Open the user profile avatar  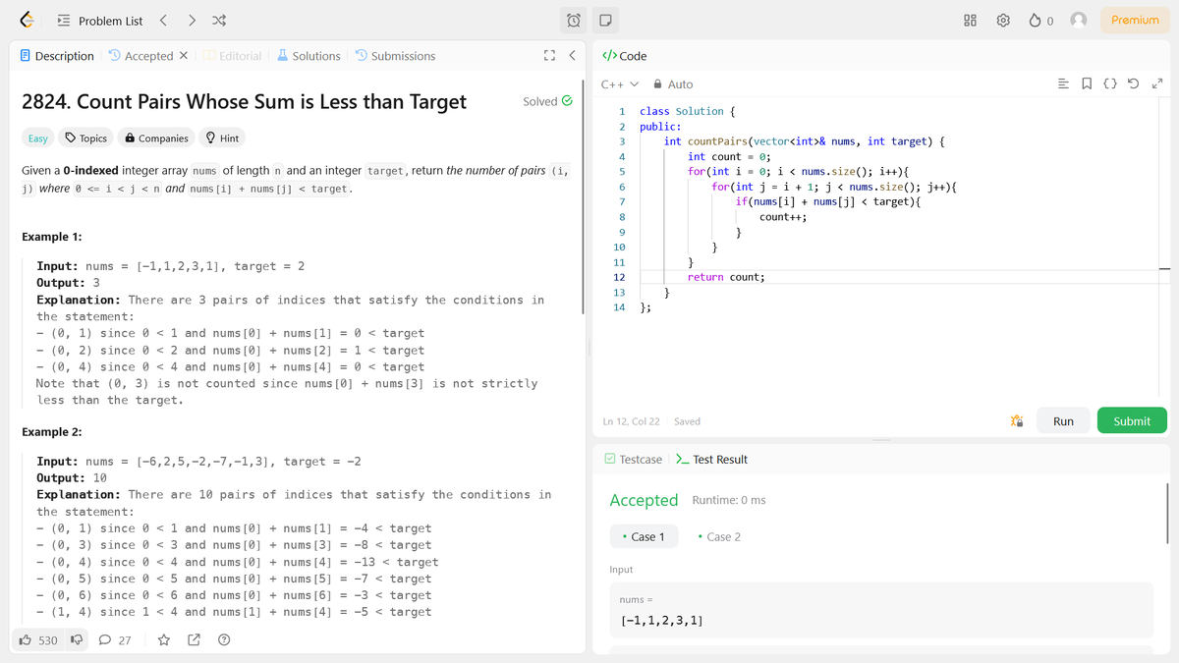[1079, 20]
